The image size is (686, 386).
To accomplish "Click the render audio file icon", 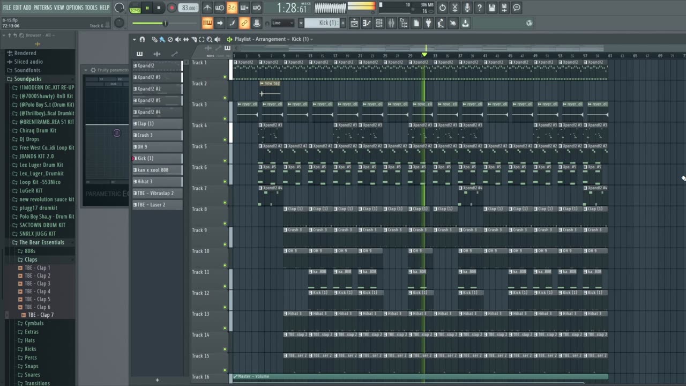I will 504,8.
